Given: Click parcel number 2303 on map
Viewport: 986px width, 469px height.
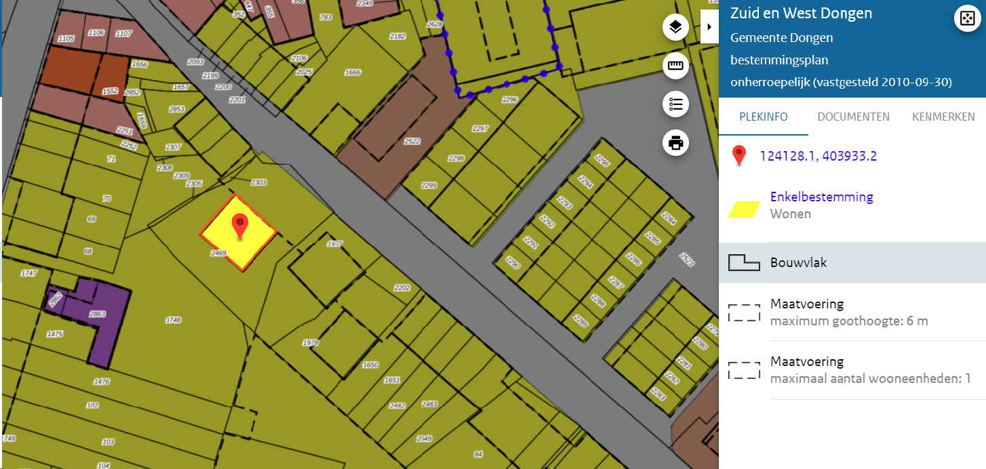Looking at the screenshot, I should pyautogui.click(x=259, y=182).
